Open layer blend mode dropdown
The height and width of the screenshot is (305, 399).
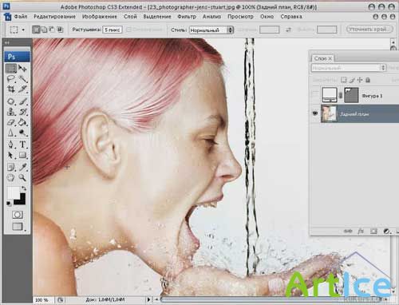349,68
